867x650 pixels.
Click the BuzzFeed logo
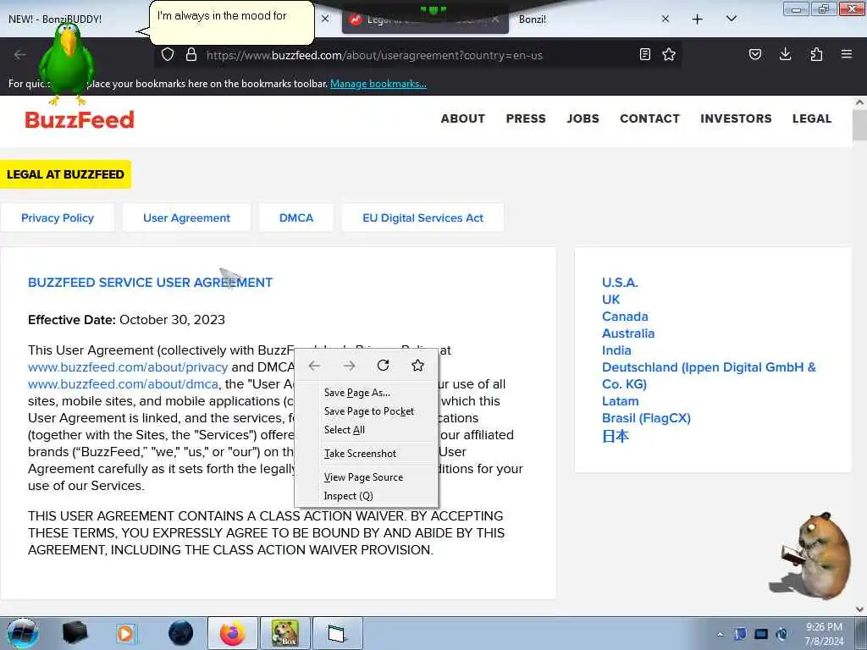[x=79, y=119]
